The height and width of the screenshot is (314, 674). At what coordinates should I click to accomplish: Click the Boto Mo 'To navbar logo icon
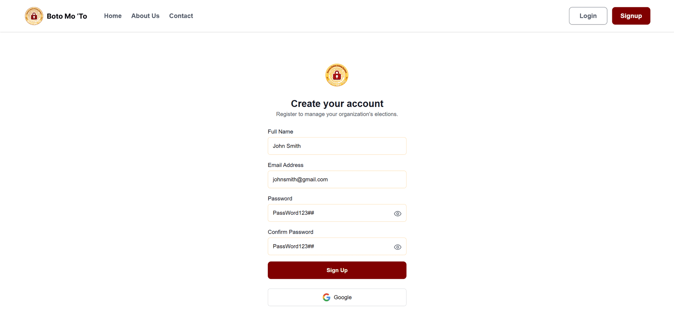pos(34,16)
